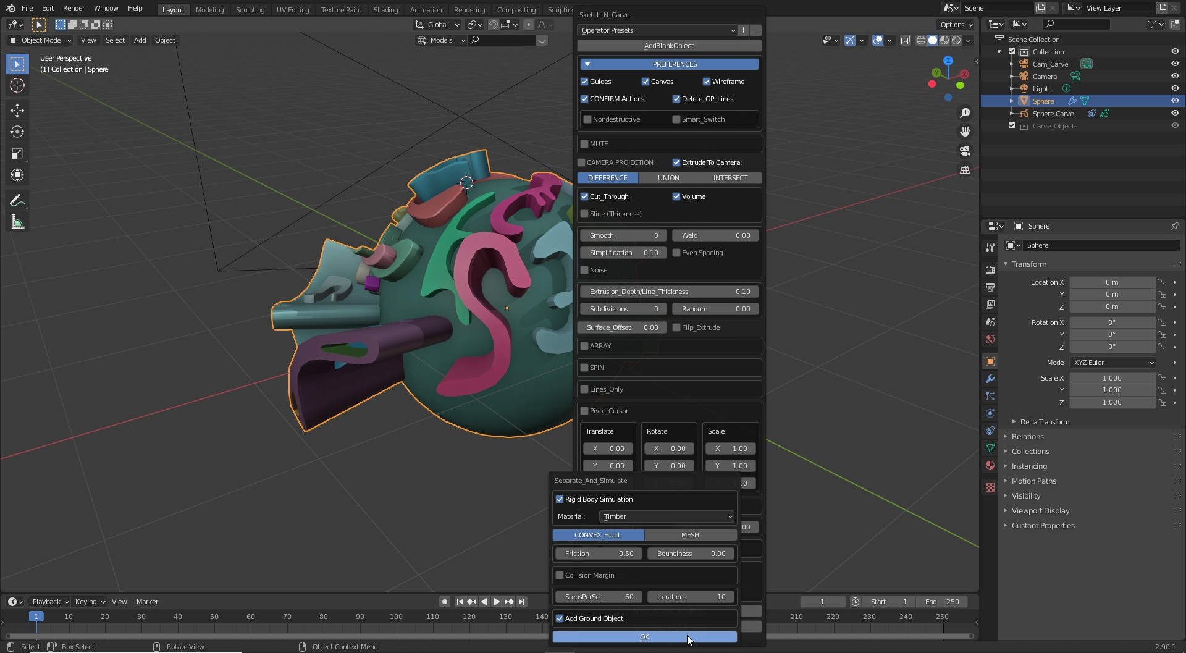Activate the Move tool

pos(17,111)
